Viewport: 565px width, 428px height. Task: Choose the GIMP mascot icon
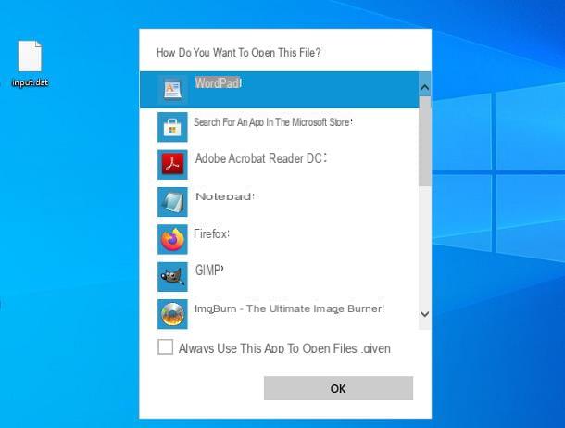click(172, 277)
